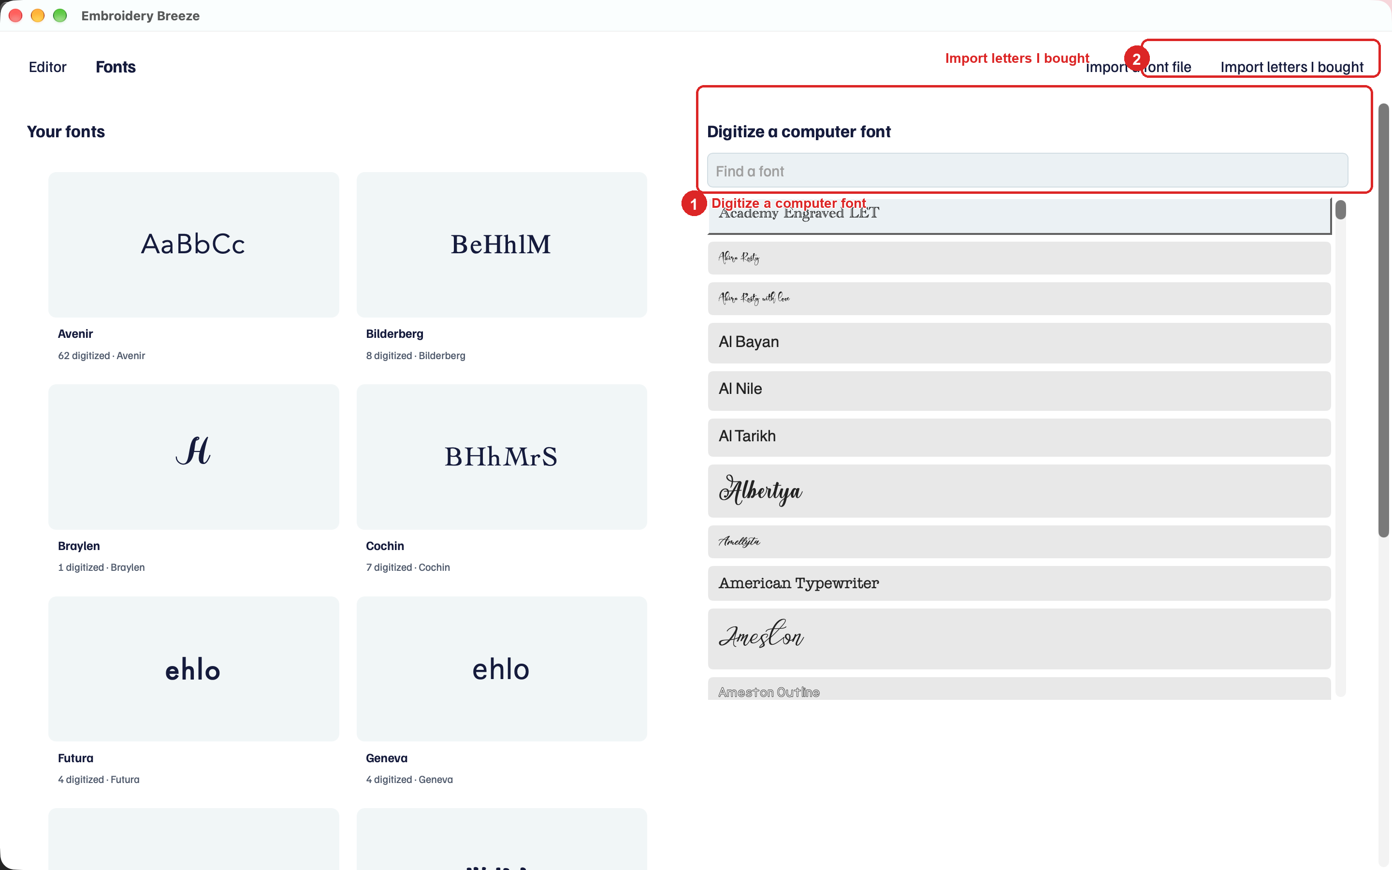The width and height of the screenshot is (1392, 870).
Task: Click the page's right-edge scrollbar
Action: point(1383,320)
